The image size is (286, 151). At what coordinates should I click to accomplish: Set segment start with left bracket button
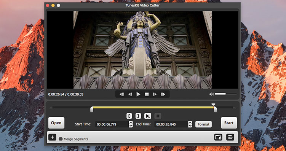pos(129,116)
